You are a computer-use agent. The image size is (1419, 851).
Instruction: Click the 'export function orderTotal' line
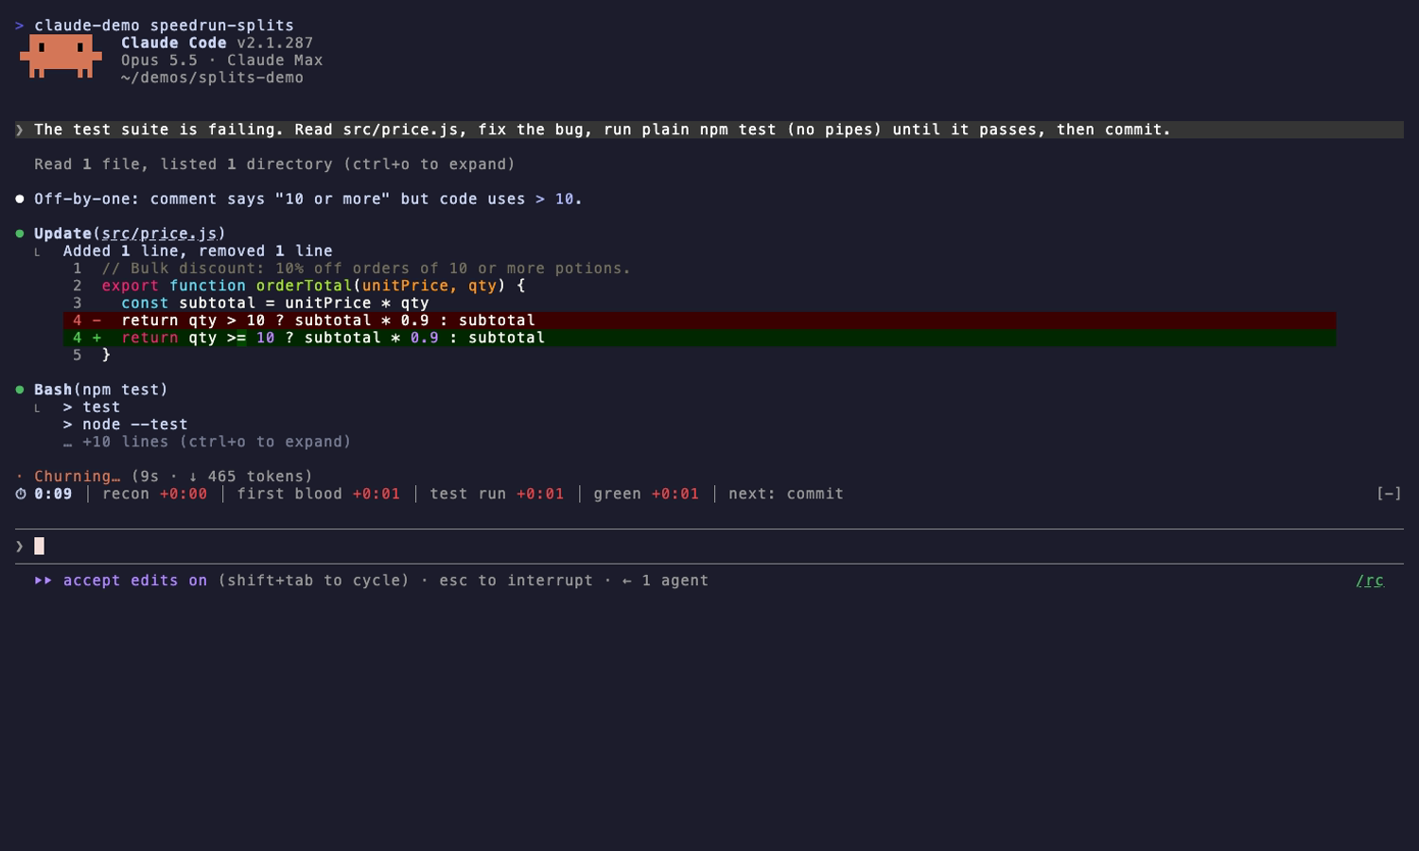tap(313, 286)
